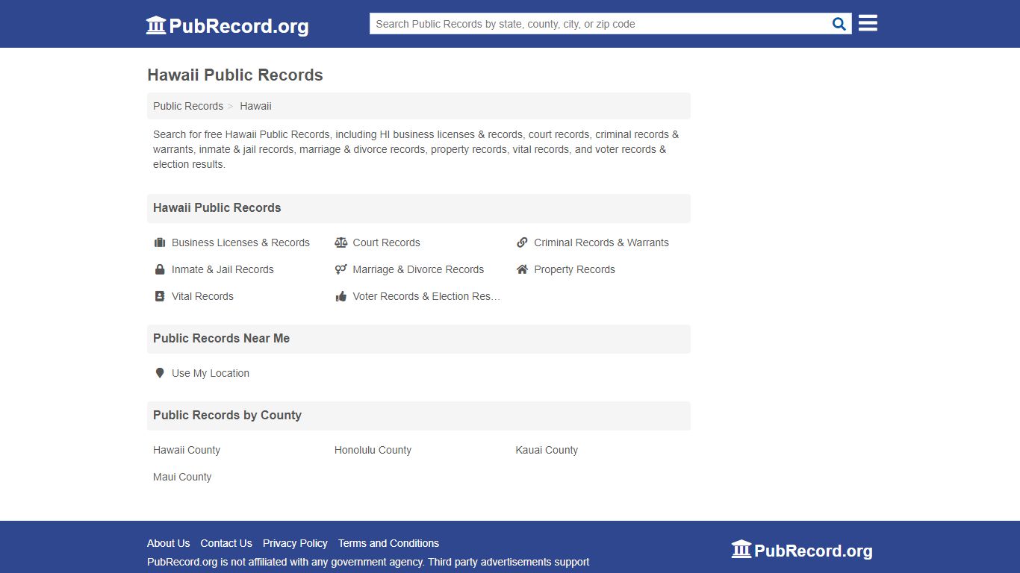The height and width of the screenshot is (573, 1020).
Task: Open Criminal Records & Warrants link
Action: (x=601, y=242)
